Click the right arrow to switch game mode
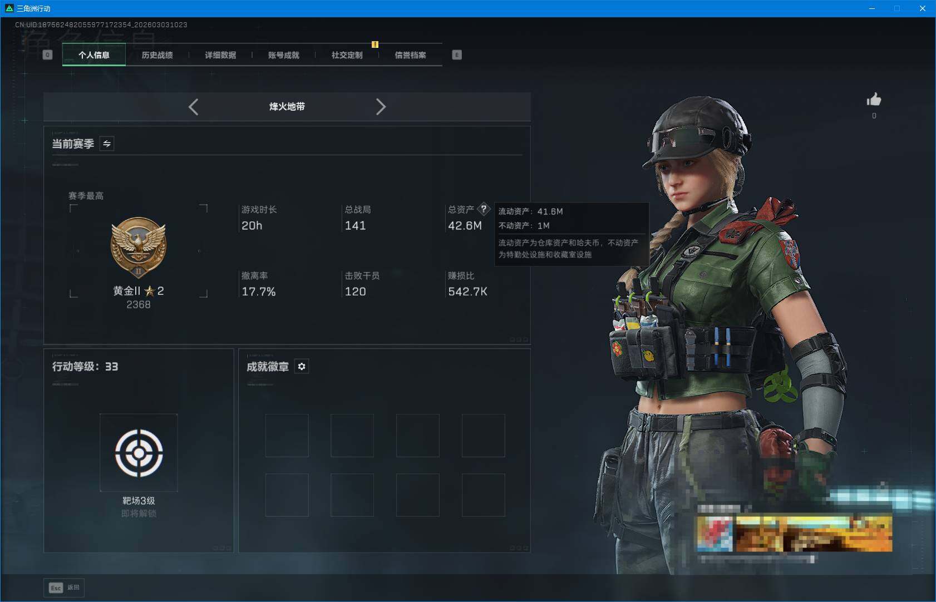936x602 pixels. (x=381, y=106)
